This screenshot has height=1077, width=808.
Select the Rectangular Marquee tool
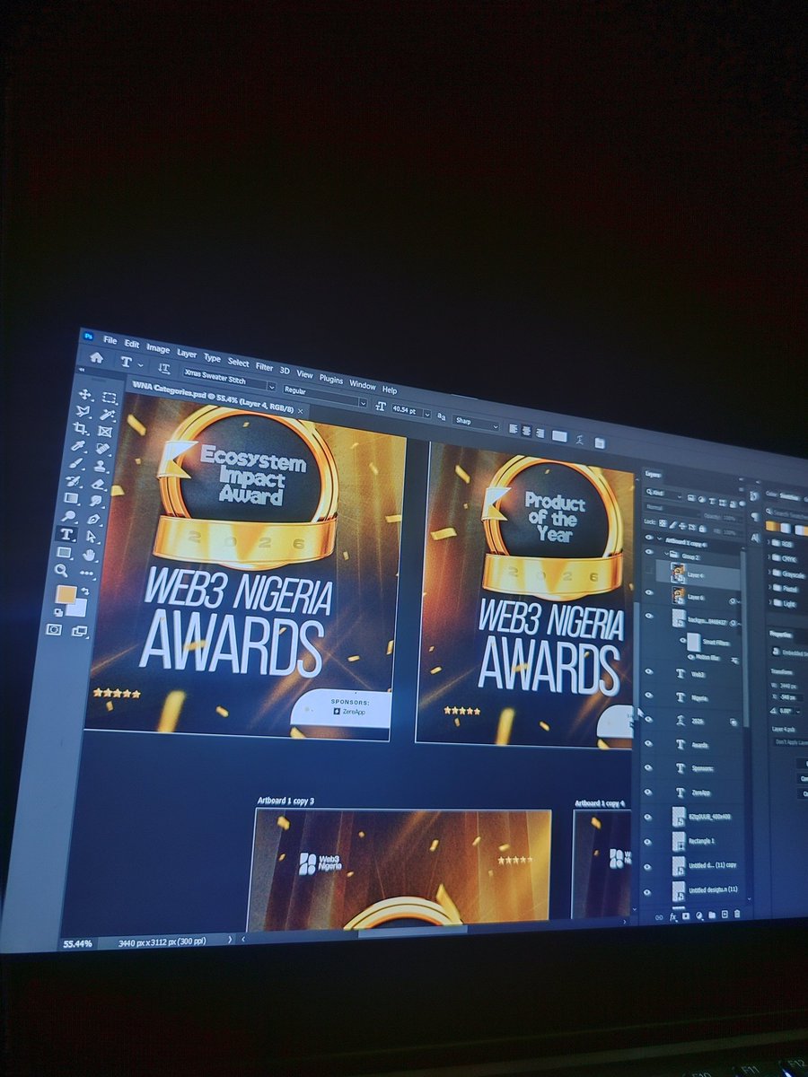[x=110, y=398]
